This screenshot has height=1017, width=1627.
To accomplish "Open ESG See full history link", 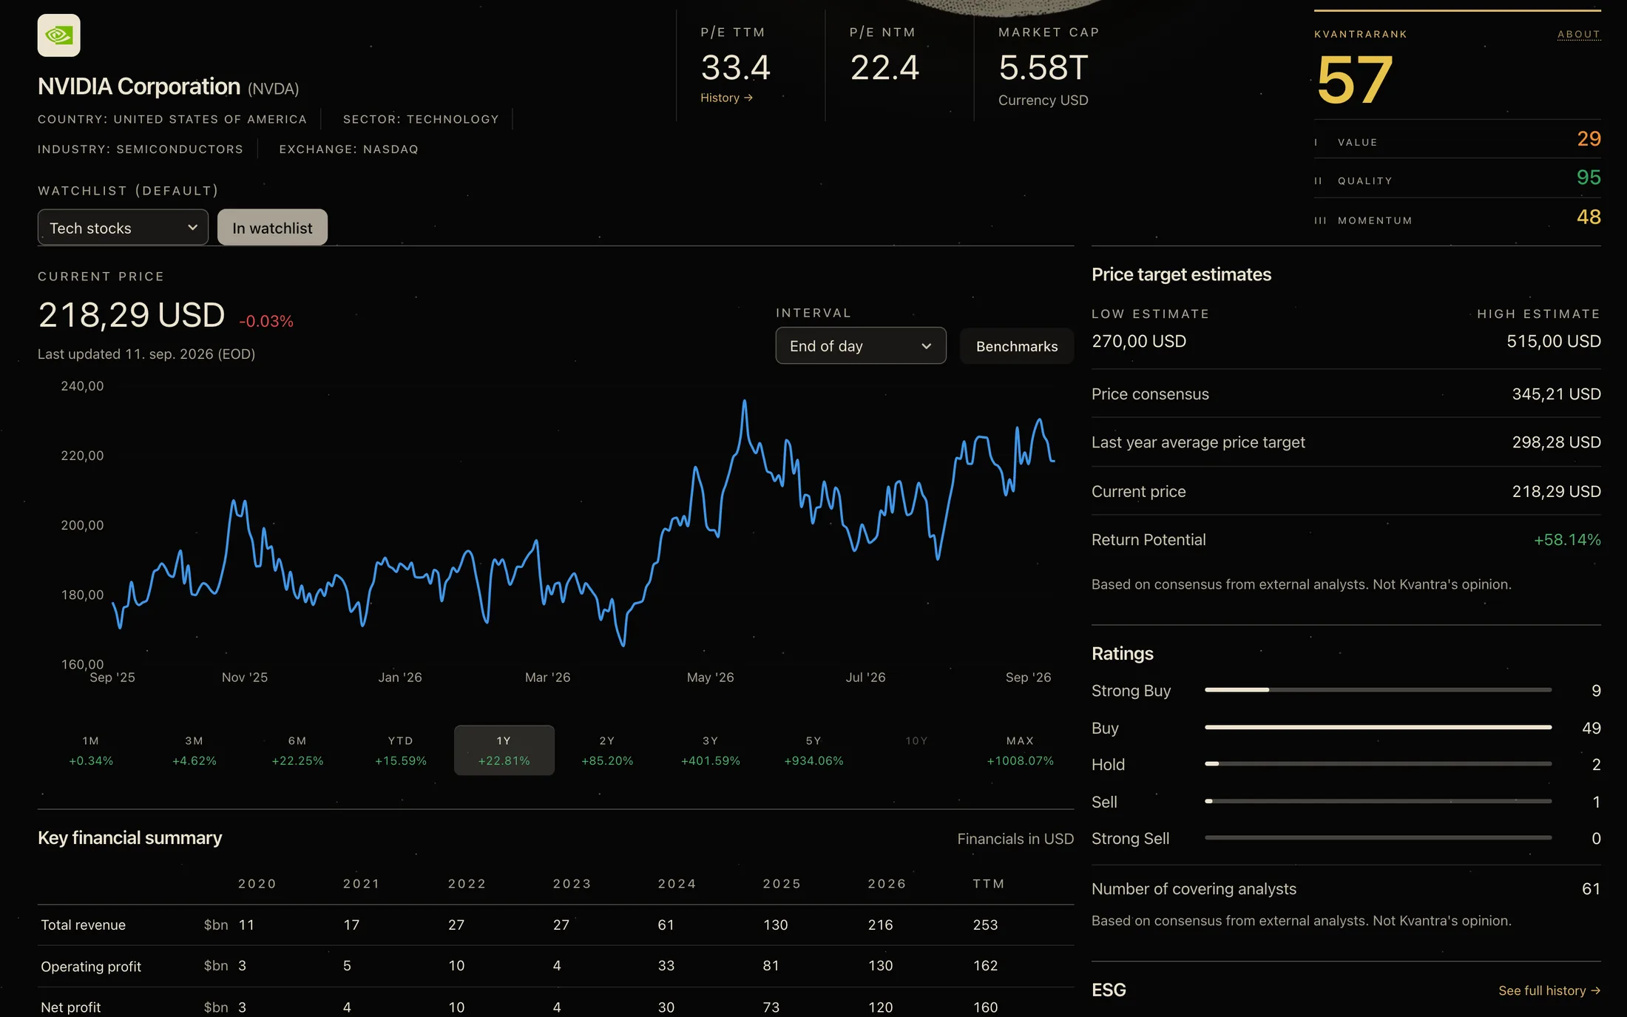I will tap(1549, 990).
